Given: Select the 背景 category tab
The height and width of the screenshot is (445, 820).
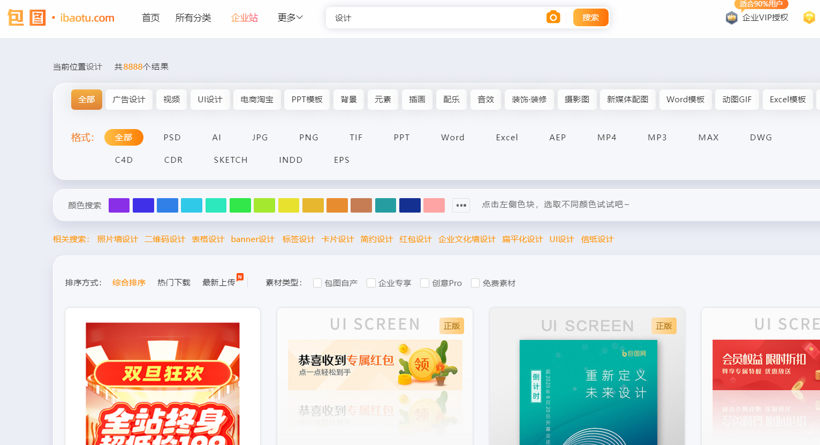Looking at the screenshot, I should 348,100.
